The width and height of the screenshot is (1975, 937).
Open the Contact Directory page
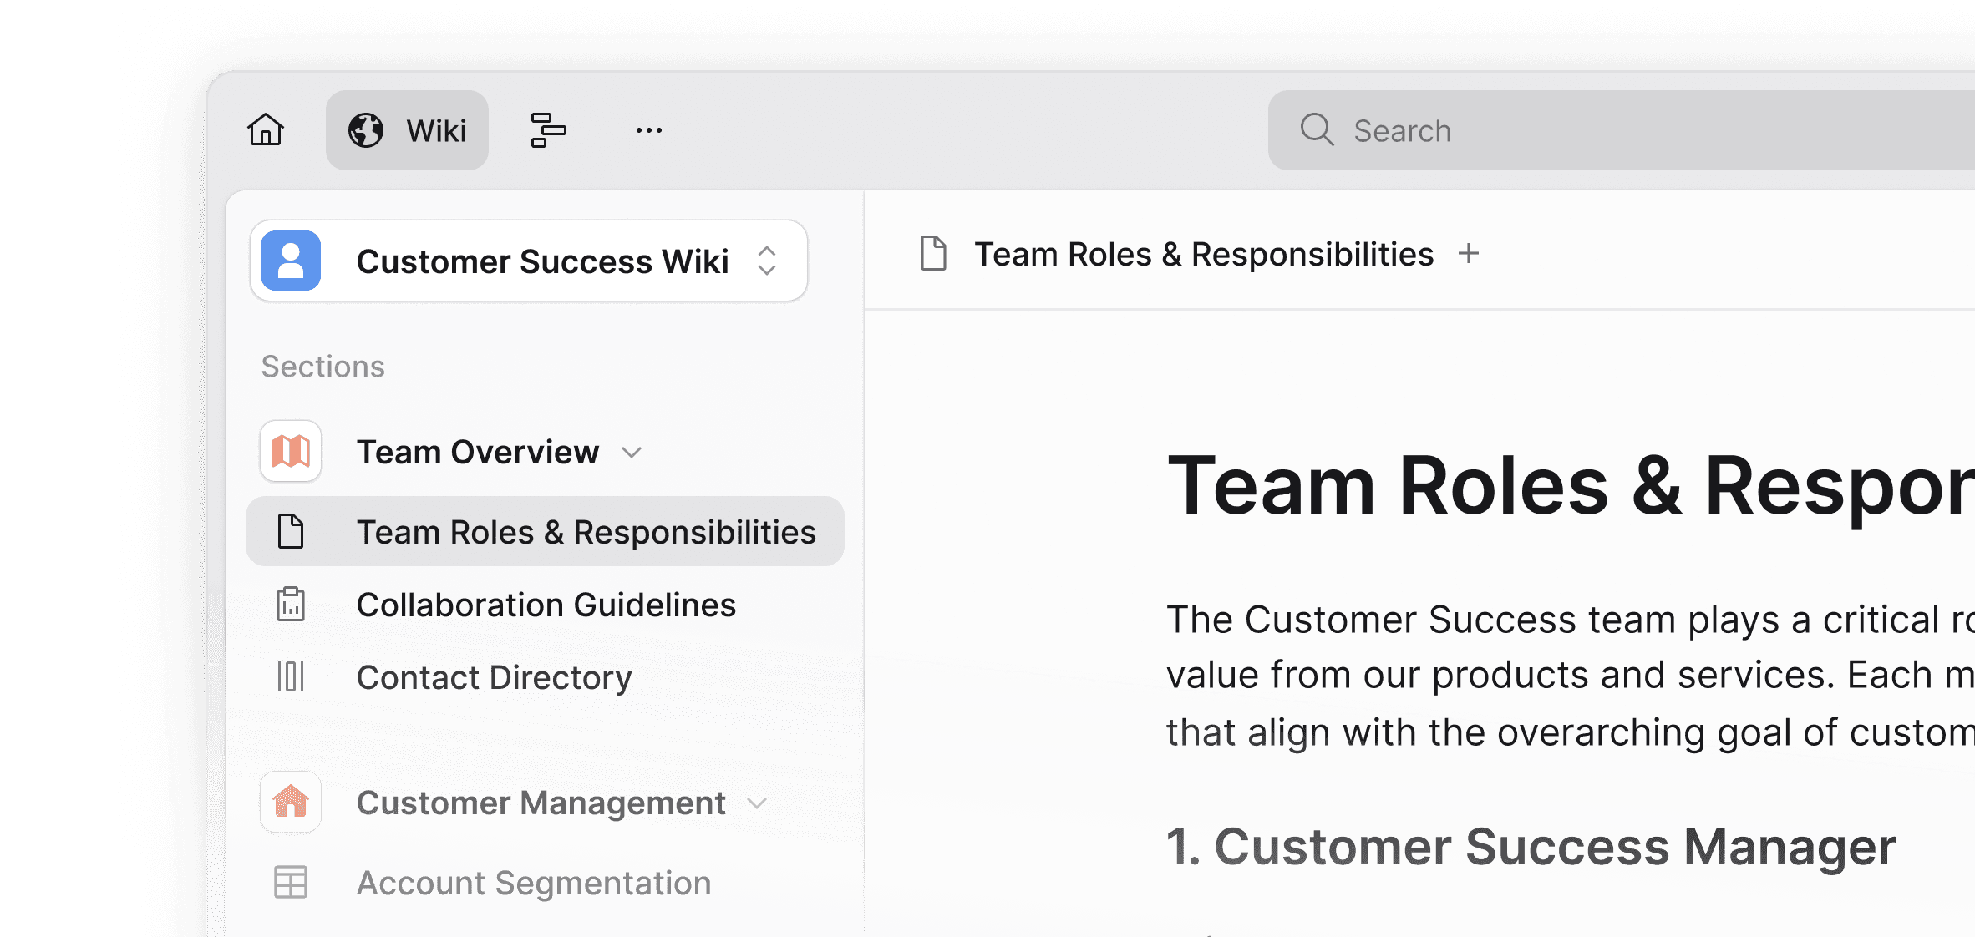pos(494,677)
